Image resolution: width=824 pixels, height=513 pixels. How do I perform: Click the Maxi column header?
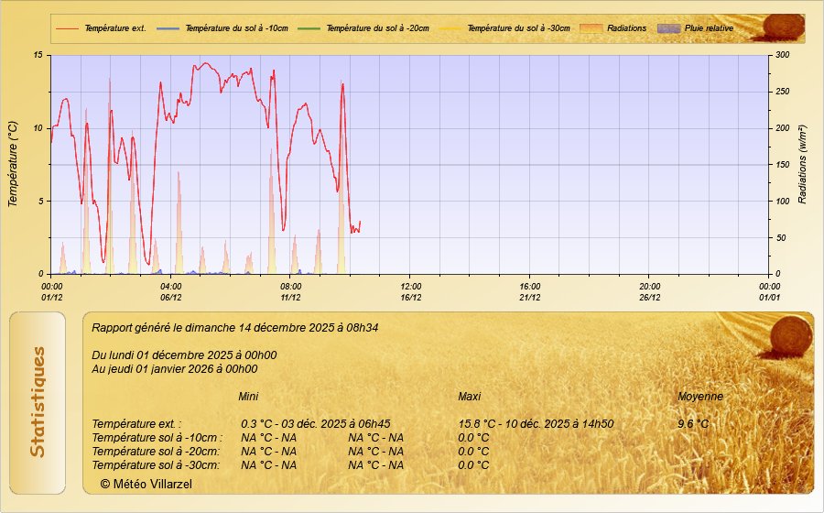(x=469, y=397)
